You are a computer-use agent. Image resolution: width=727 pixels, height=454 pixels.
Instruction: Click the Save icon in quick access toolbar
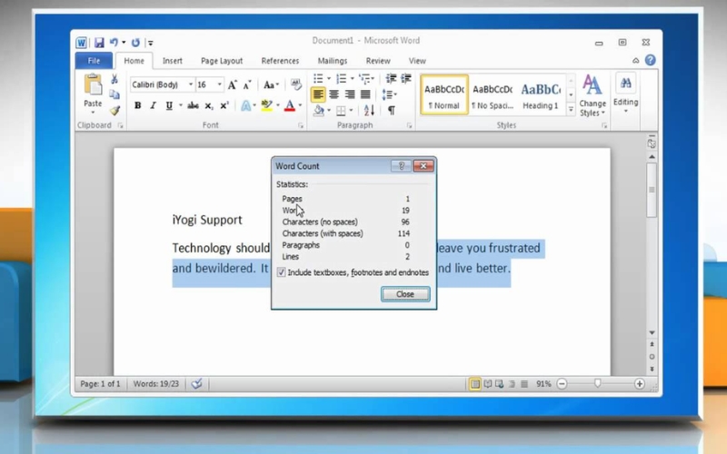(x=99, y=43)
